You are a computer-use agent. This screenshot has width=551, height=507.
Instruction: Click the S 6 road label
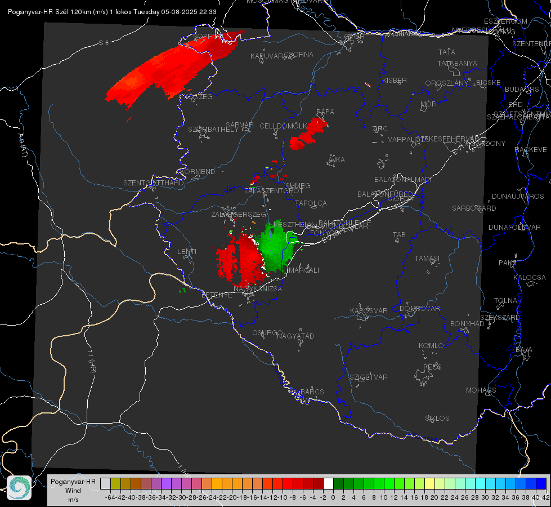pos(104,43)
